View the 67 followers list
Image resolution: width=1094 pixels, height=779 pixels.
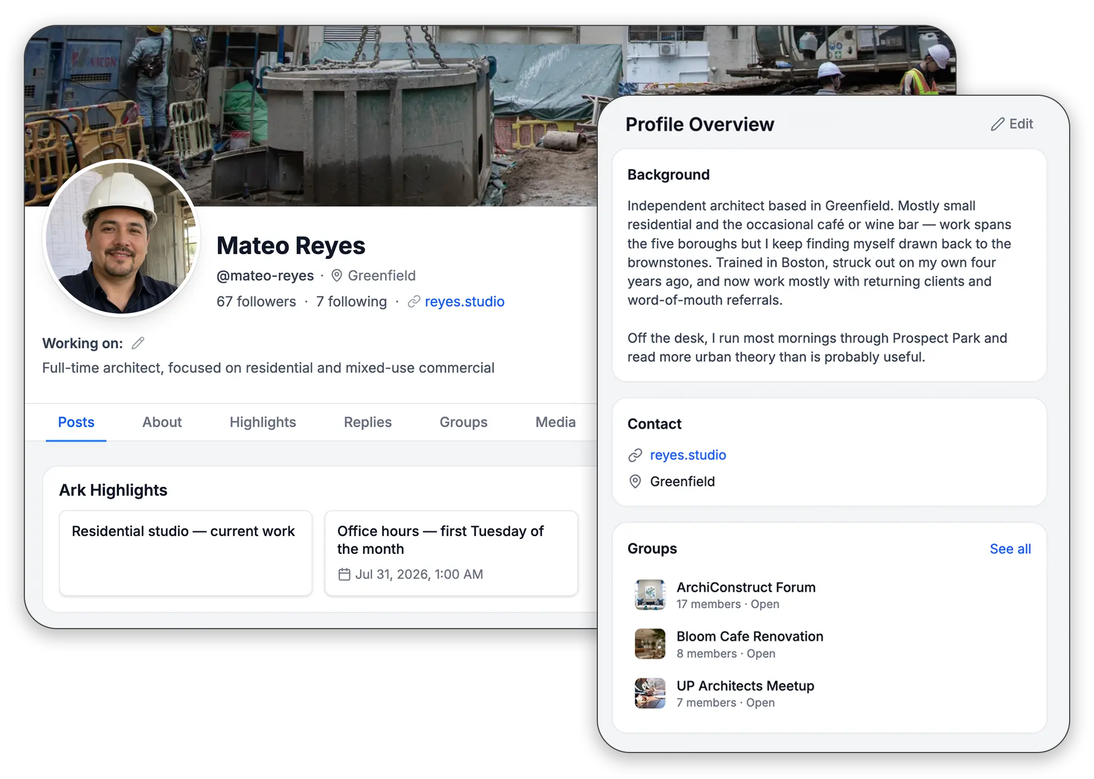tap(256, 302)
